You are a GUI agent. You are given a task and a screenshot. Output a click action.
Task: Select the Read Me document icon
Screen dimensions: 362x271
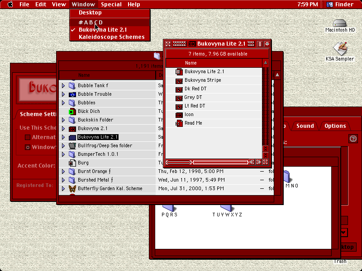click(x=179, y=123)
